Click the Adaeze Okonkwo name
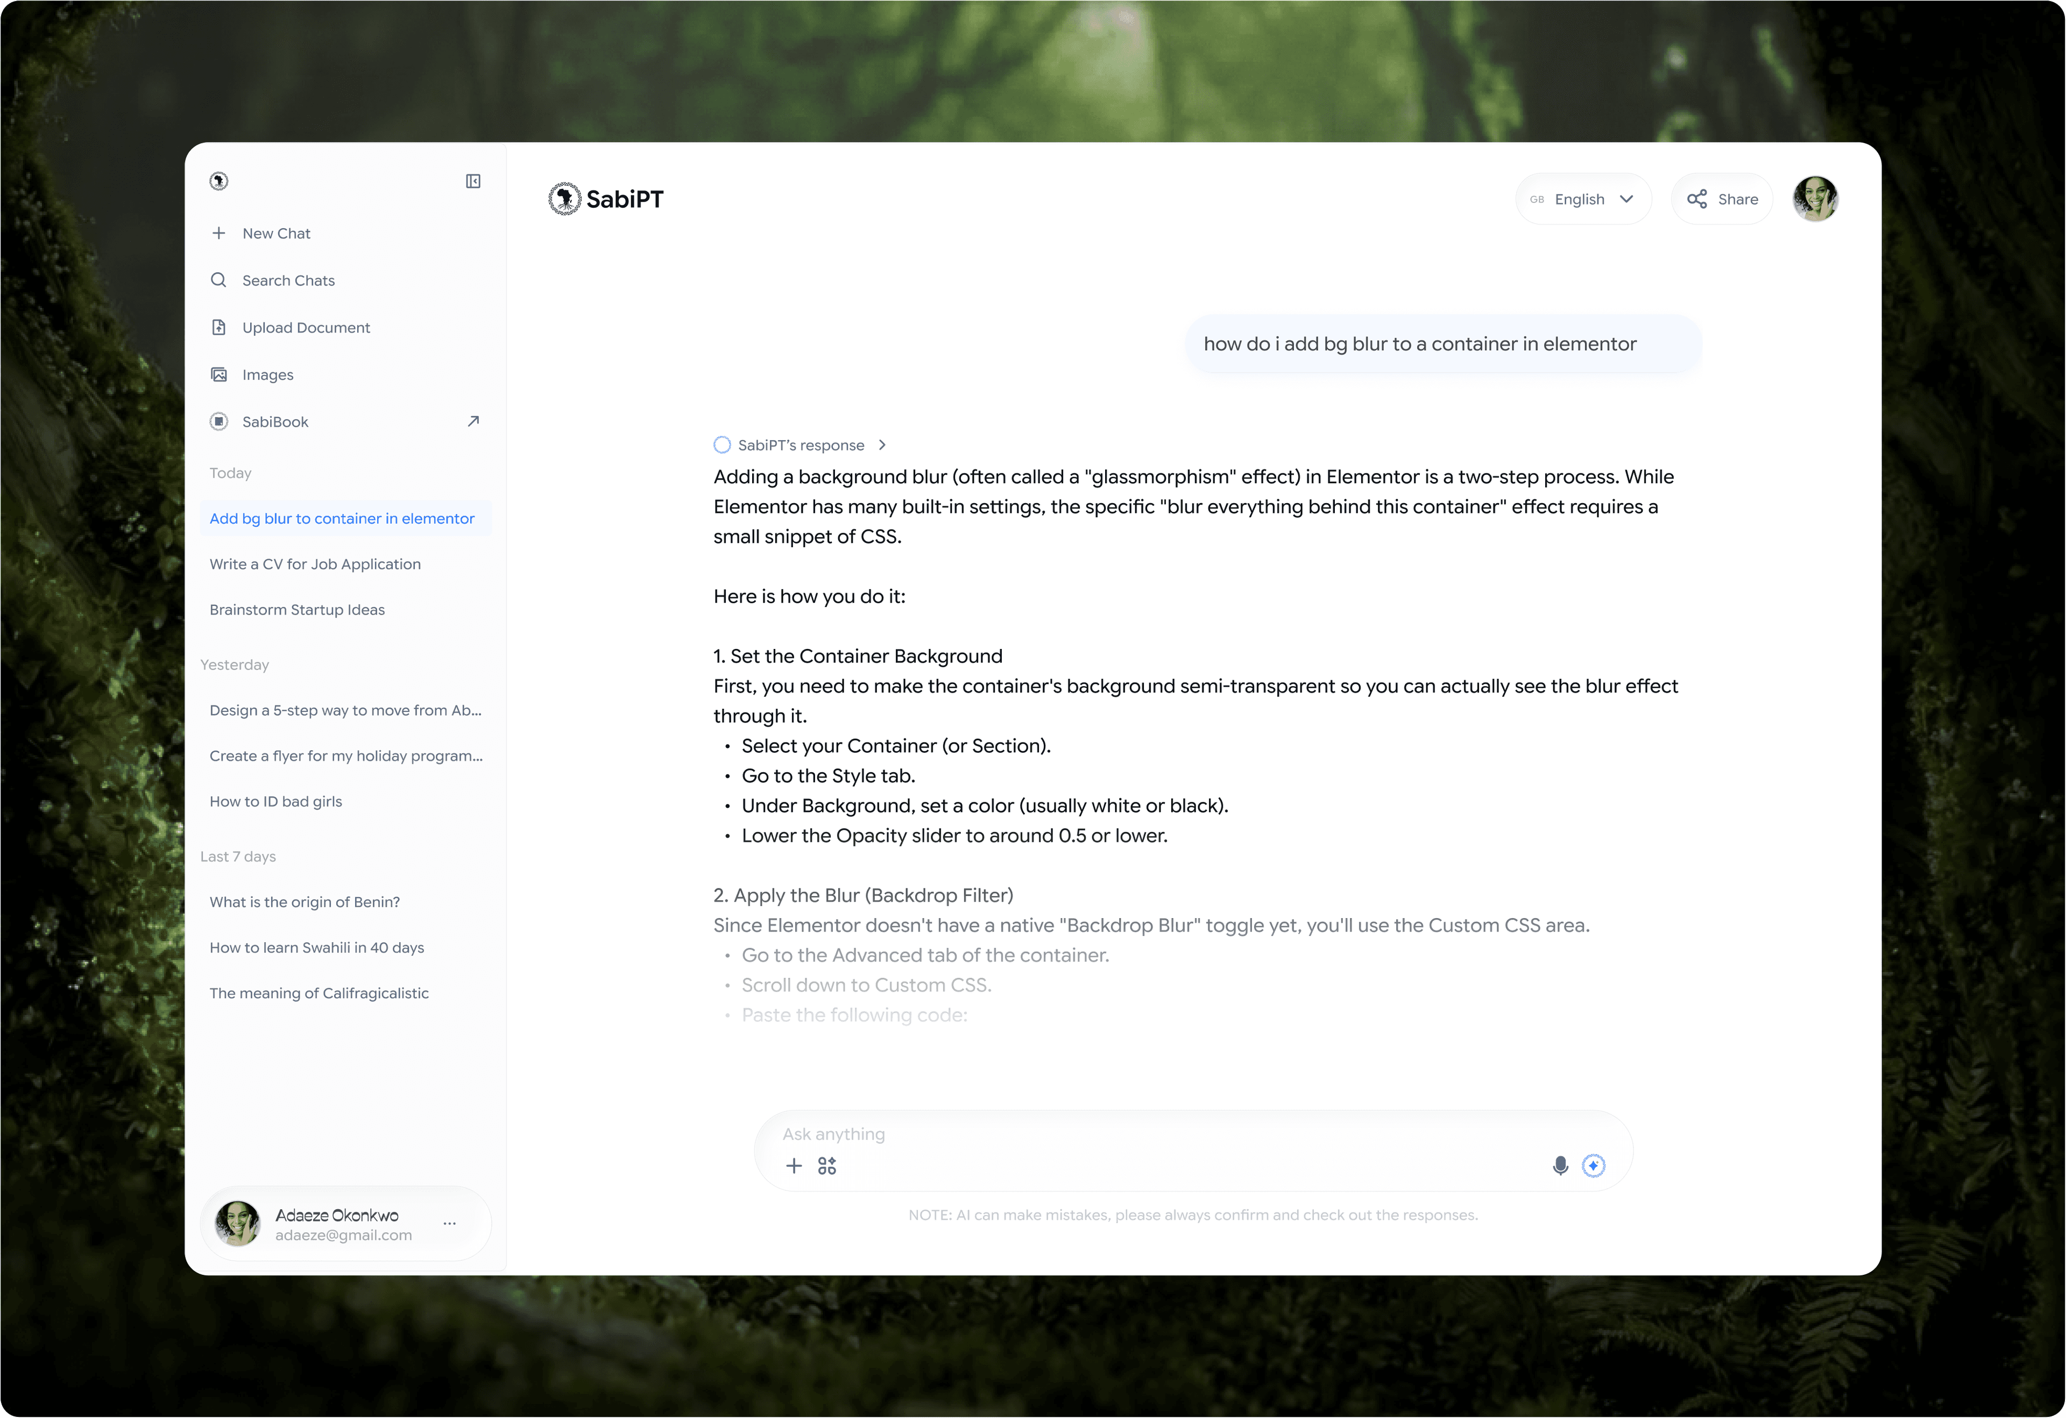Screen dimensions: 2066x1418 [337, 1215]
